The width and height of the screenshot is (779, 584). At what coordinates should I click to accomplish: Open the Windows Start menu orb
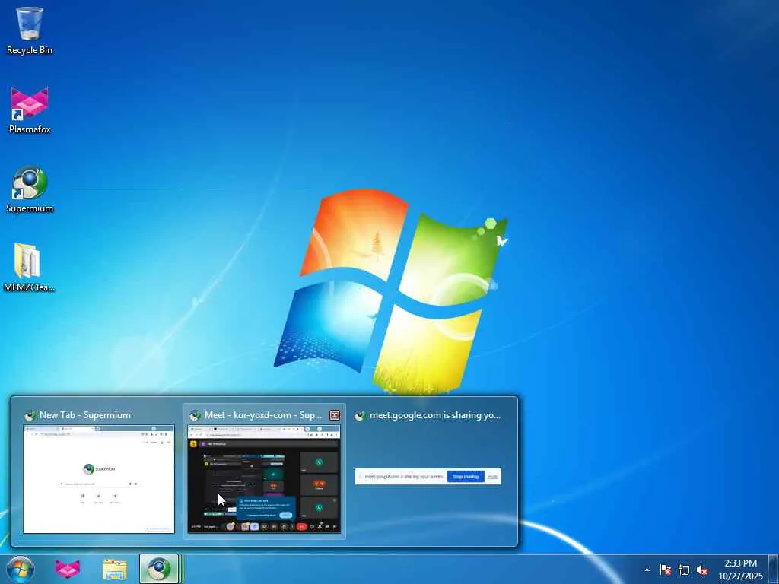tap(21, 569)
